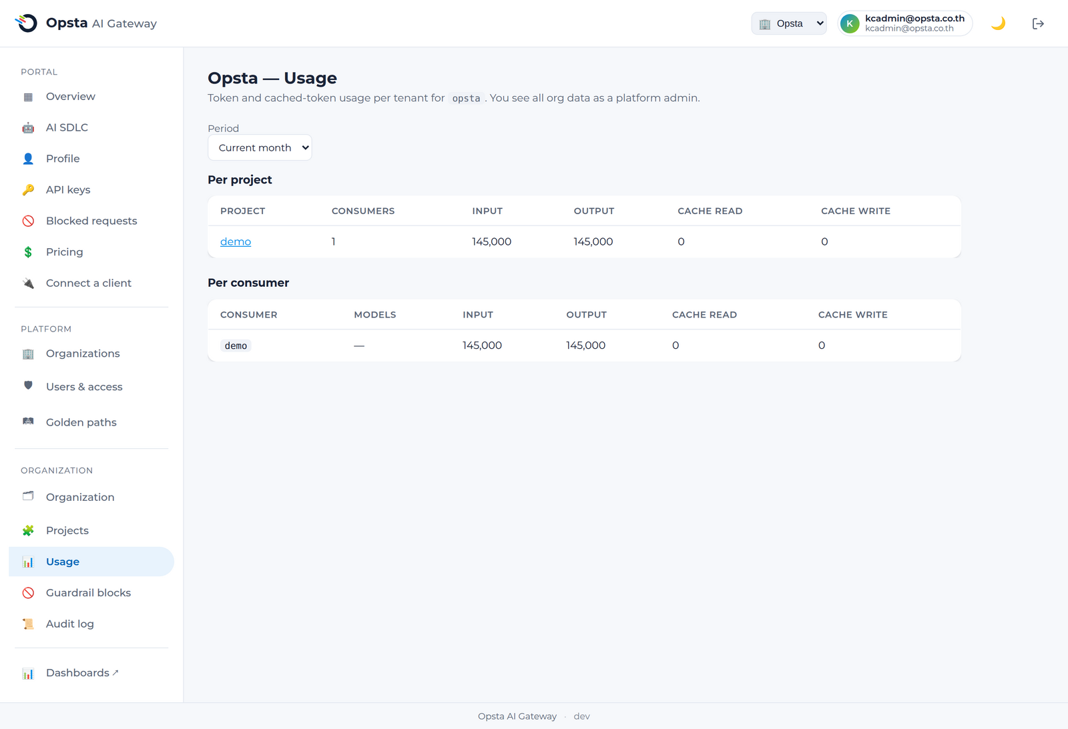Viewport: 1068px width, 729px height.
Task: Select the Usage menu item
Action: (x=91, y=562)
